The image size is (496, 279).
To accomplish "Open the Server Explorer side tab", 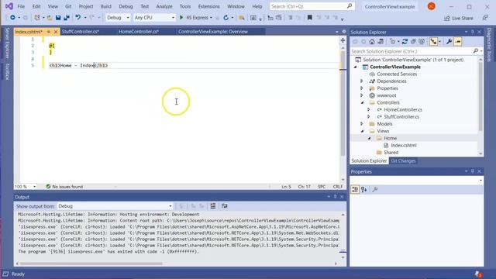I will 7,43.
